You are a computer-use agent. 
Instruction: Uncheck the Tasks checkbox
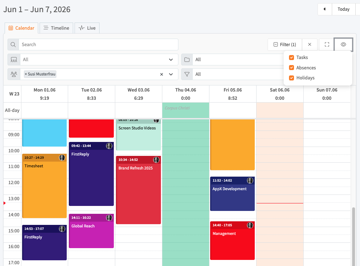click(291, 58)
